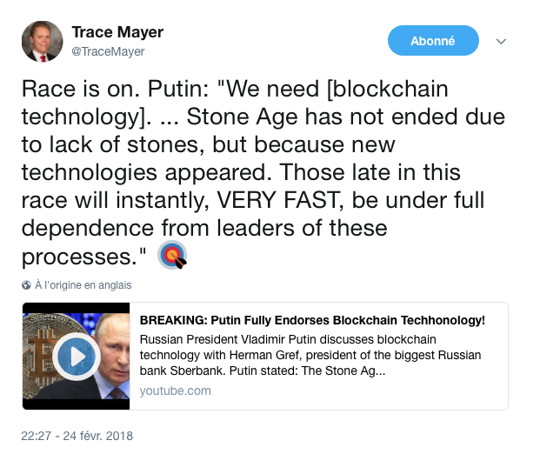Image resolution: width=540 pixels, height=454 pixels.
Task: Click the bullseye target emoji
Action: [172, 255]
